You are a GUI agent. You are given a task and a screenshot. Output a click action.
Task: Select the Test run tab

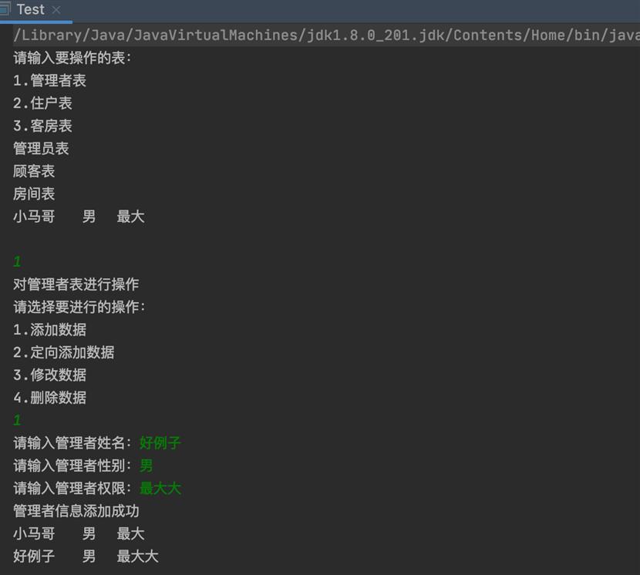point(30,9)
